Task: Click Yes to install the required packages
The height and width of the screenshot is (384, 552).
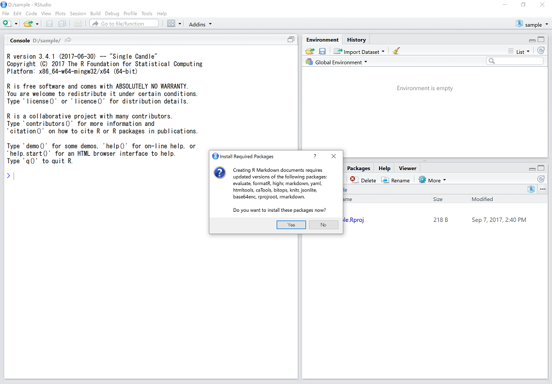Action: click(x=291, y=225)
